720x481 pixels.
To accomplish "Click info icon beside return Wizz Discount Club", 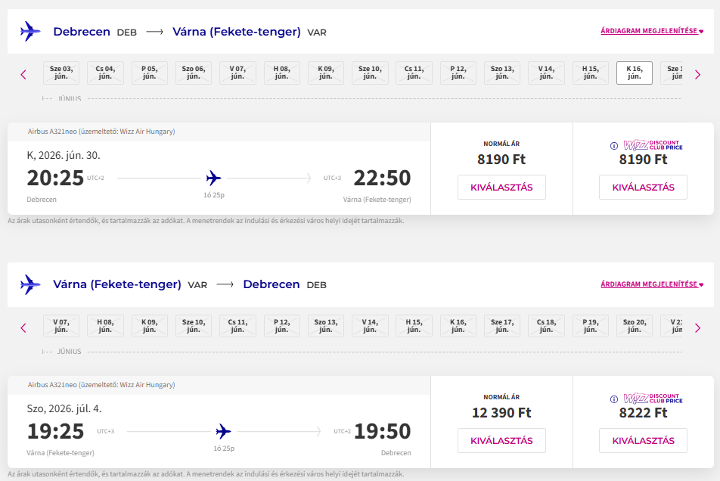I will pos(614,399).
